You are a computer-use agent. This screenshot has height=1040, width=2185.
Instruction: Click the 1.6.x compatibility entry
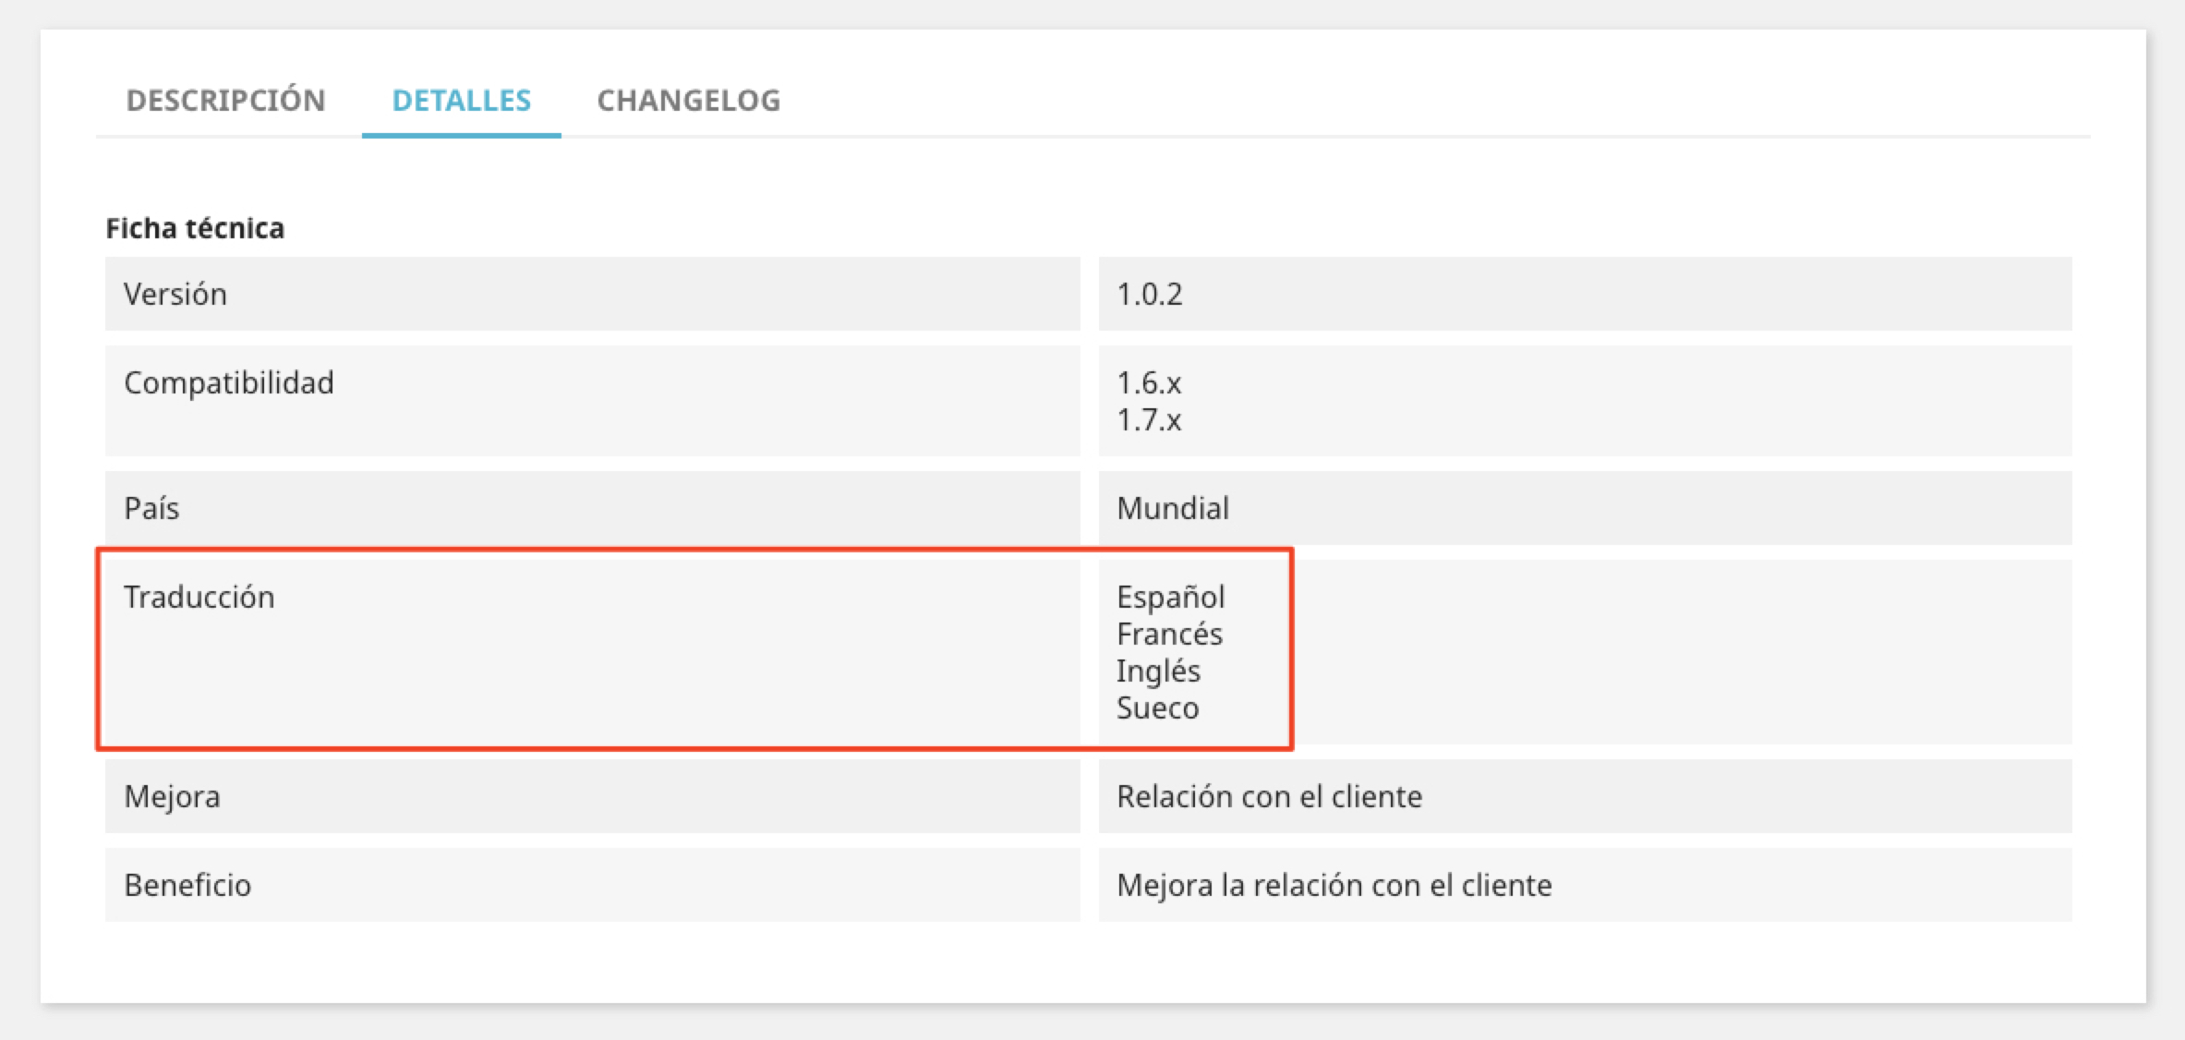[1149, 382]
